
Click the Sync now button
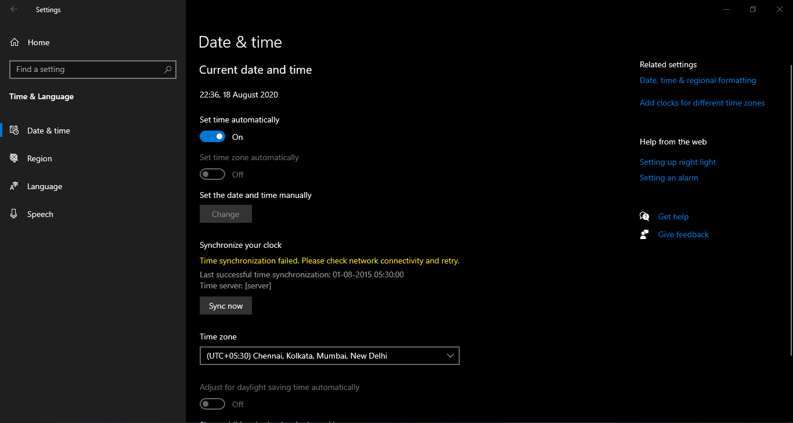click(226, 306)
